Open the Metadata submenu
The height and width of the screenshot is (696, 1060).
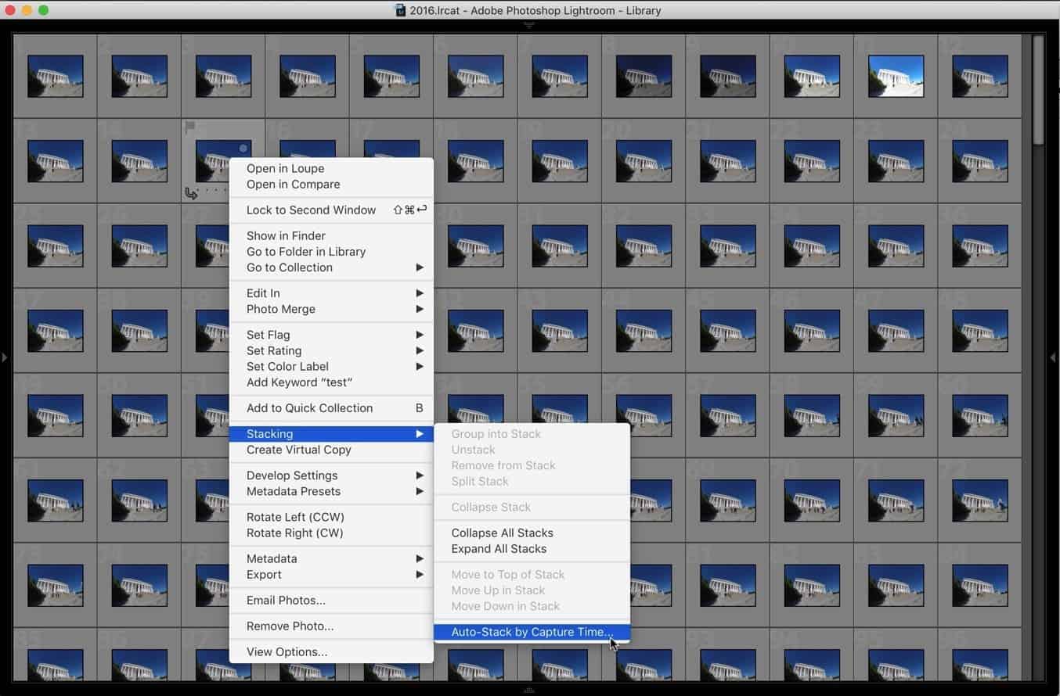point(331,558)
